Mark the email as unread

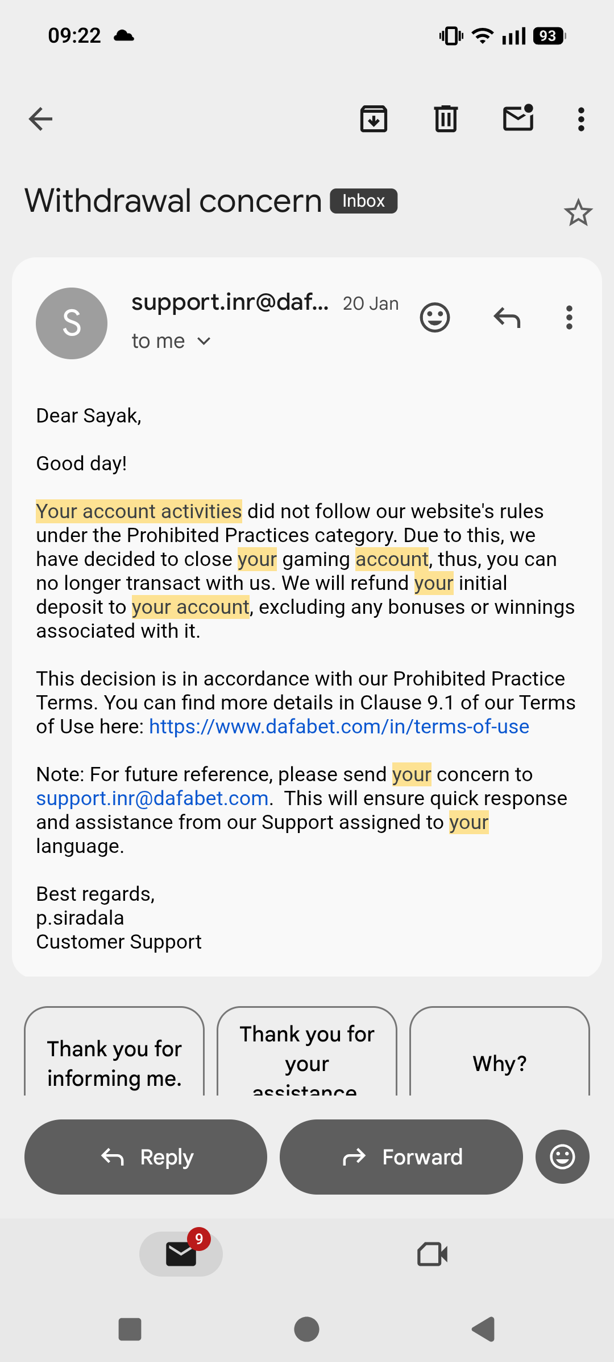(x=518, y=118)
